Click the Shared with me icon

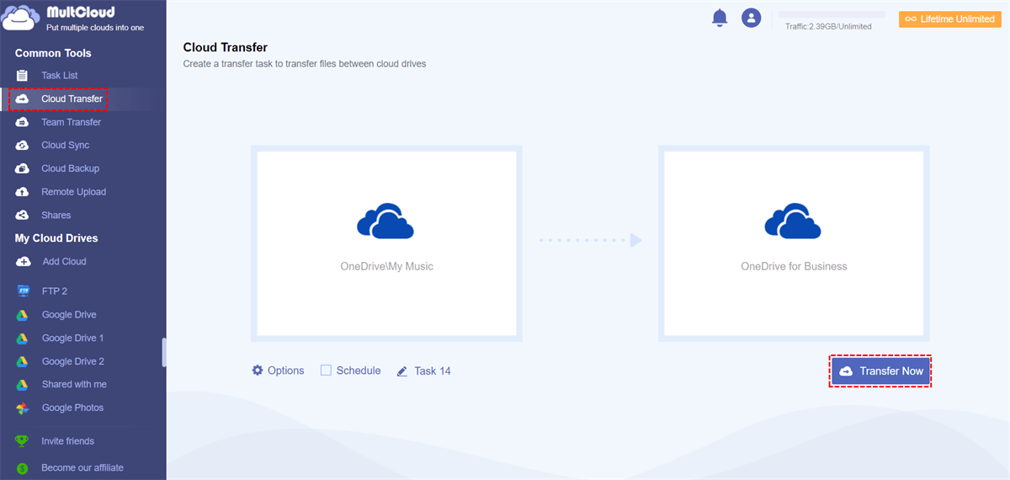coord(24,385)
